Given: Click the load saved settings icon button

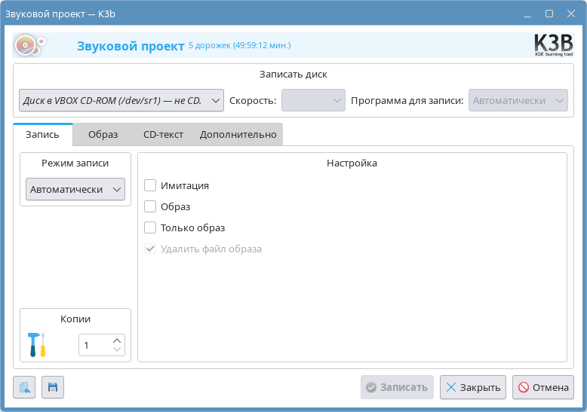Looking at the screenshot, I should (x=24, y=387).
